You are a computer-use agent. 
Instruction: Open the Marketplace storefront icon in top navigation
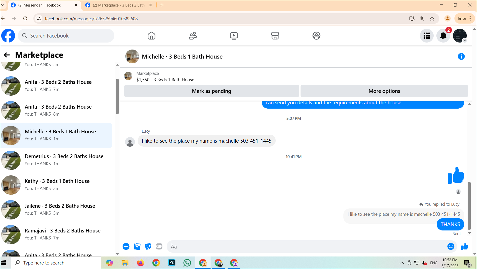275,36
